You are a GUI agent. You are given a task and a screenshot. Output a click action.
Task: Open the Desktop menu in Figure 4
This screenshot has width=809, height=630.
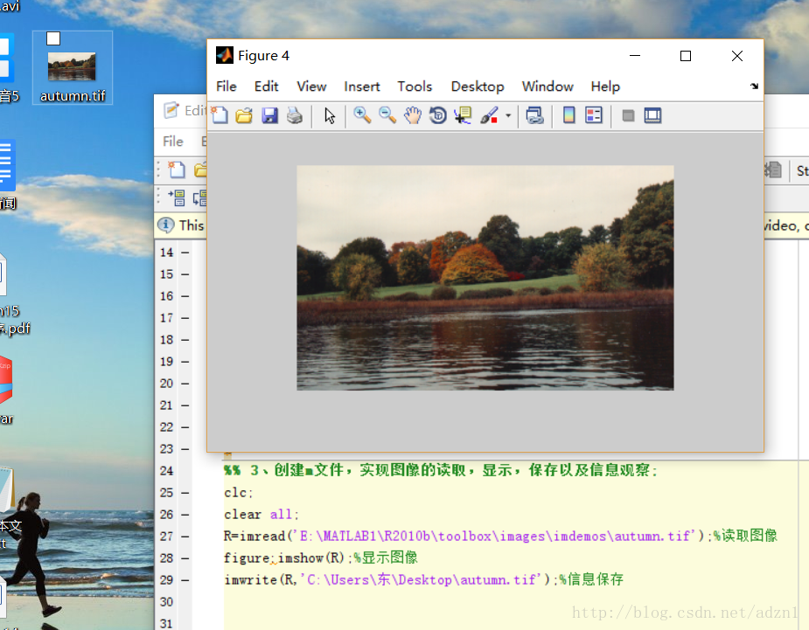click(478, 87)
